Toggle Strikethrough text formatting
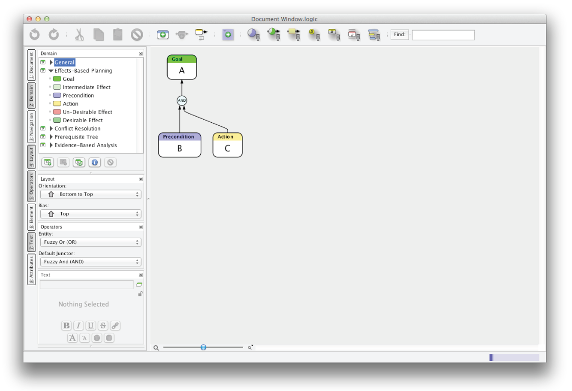572x391 pixels. 103,326
